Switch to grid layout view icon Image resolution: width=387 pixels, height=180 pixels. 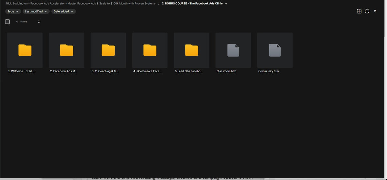[x=359, y=11]
